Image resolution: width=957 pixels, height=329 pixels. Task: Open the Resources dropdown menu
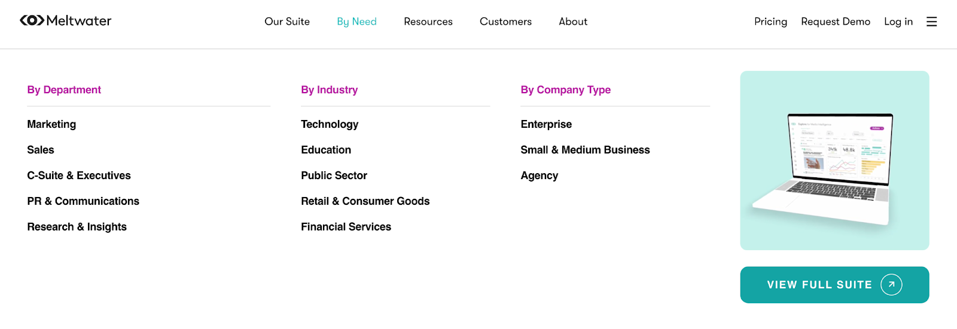click(428, 21)
